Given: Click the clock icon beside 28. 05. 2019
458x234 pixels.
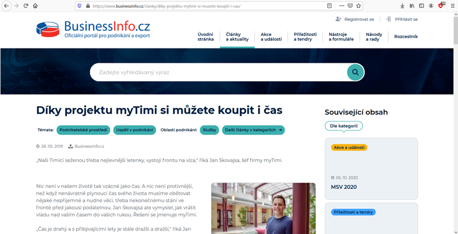Looking at the screenshot, I should coord(38,147).
